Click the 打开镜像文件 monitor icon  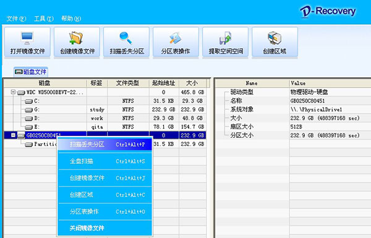click(x=27, y=38)
